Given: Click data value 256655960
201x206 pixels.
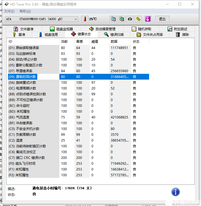Looking at the screenshot, I should click(119, 71).
